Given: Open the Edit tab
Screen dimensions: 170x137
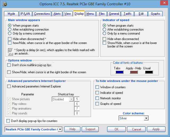Looking at the screenshot, I should tap(141, 14).
